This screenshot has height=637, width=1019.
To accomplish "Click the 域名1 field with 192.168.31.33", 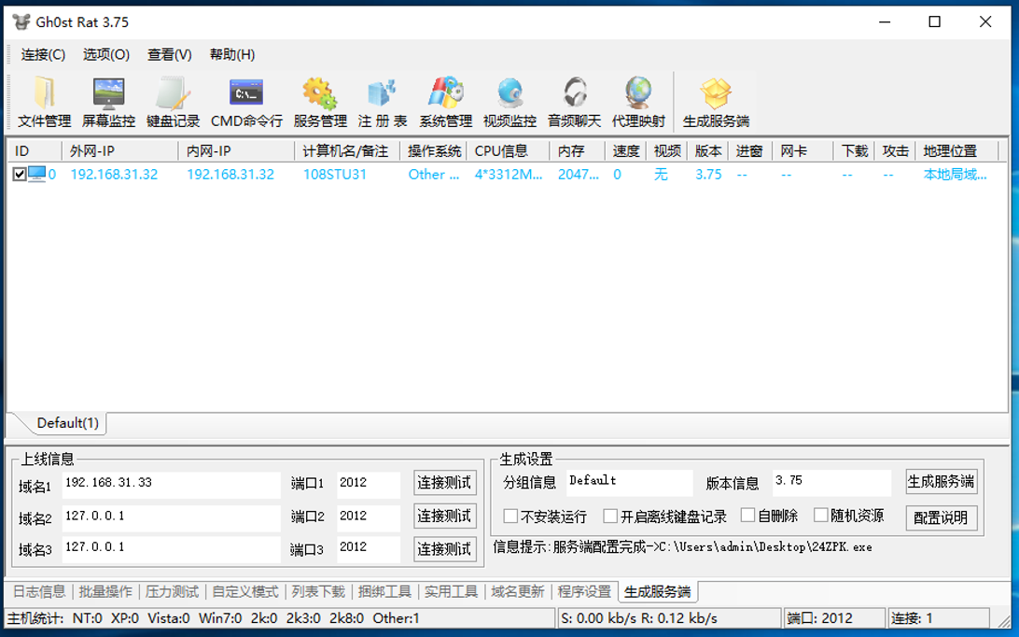I will click(172, 485).
